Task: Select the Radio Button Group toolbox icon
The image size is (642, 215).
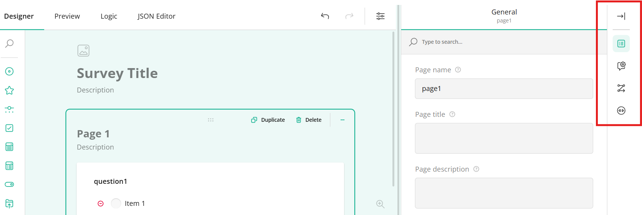Action: click(x=10, y=71)
